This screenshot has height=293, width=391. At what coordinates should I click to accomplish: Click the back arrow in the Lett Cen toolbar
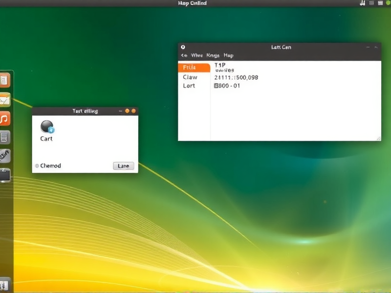185,55
